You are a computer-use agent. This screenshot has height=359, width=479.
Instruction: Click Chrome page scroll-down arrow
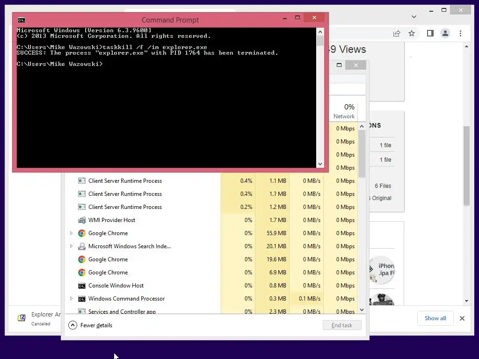pyautogui.click(x=466, y=301)
